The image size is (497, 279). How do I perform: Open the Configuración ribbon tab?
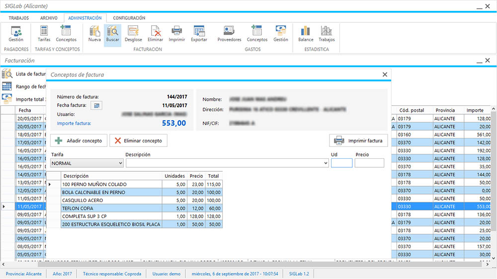click(x=129, y=18)
